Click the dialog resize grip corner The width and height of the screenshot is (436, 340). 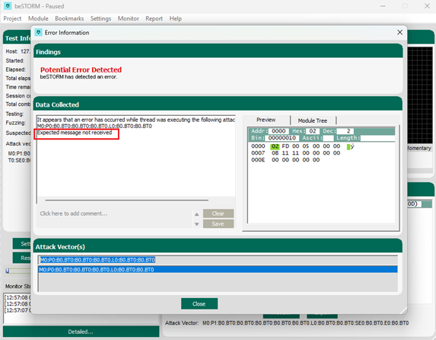(404, 311)
